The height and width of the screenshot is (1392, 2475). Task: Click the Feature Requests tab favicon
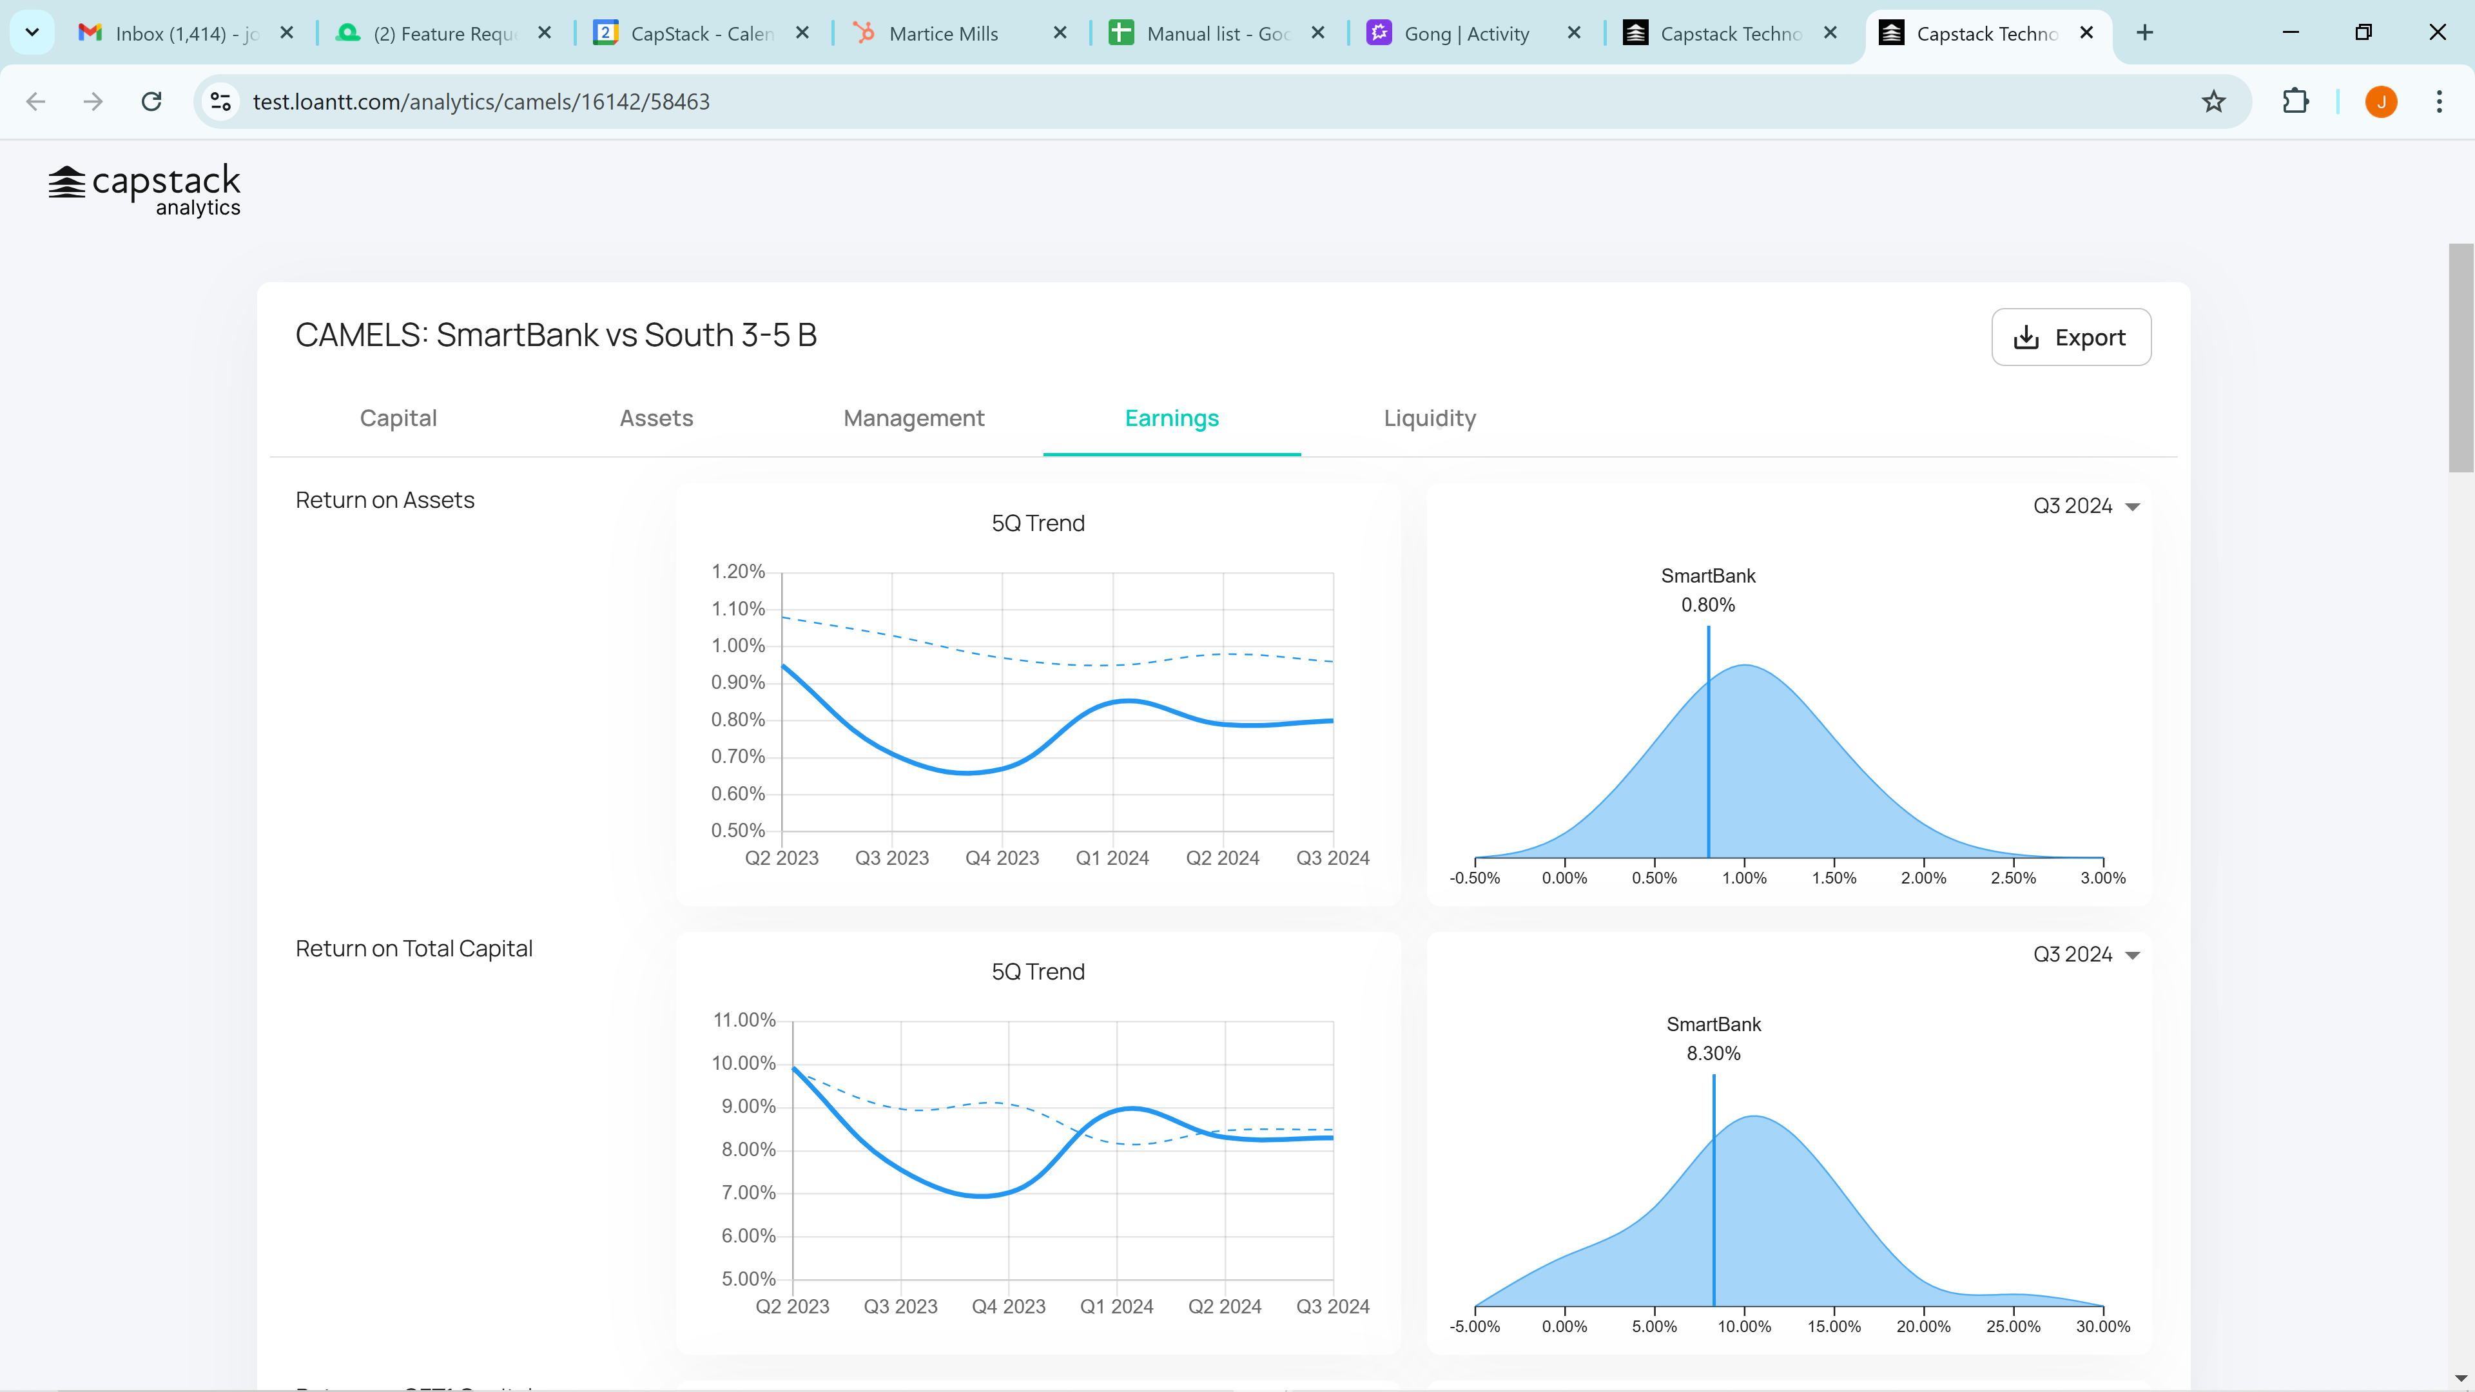348,33
